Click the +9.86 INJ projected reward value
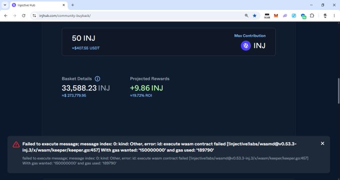Image resolution: width=340 pixels, height=180 pixels. (x=146, y=88)
